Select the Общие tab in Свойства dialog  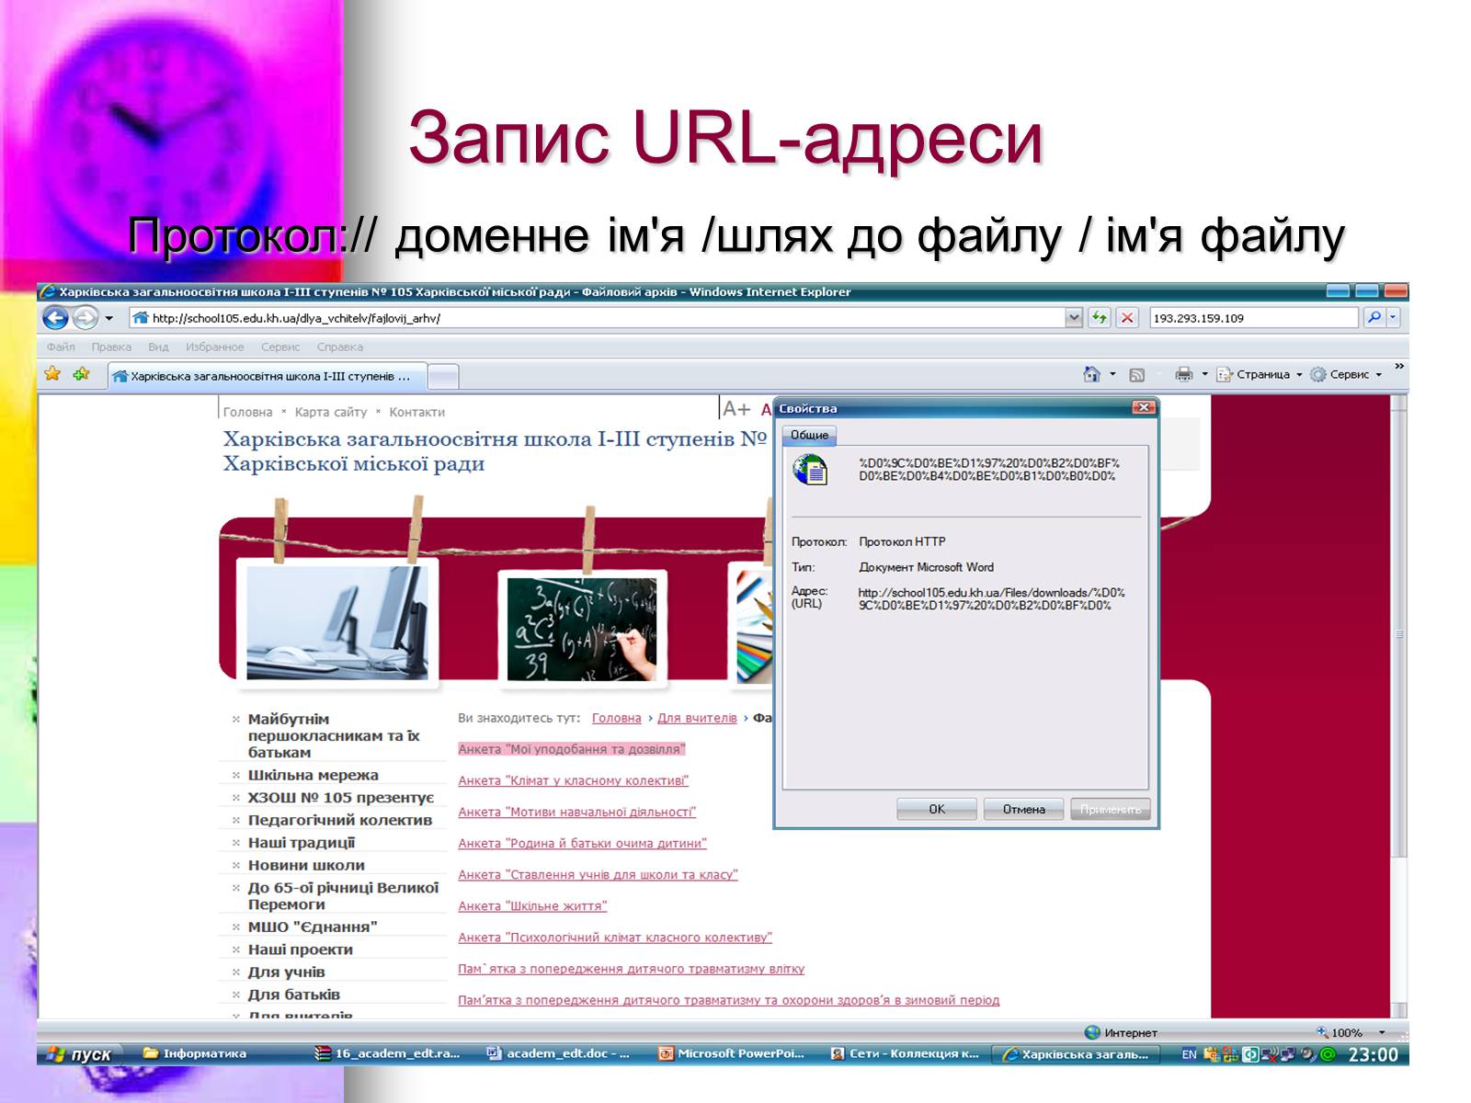tap(809, 435)
